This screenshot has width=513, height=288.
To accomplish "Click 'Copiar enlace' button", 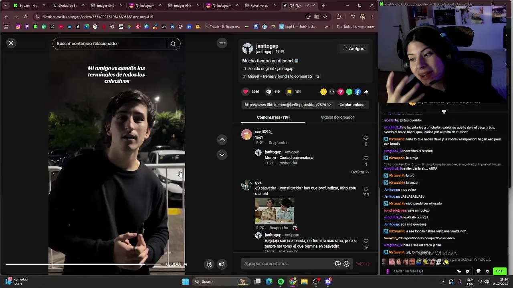I will [352, 105].
